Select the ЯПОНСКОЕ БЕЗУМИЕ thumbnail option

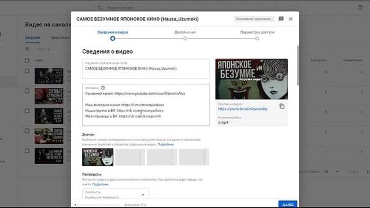coord(98,157)
